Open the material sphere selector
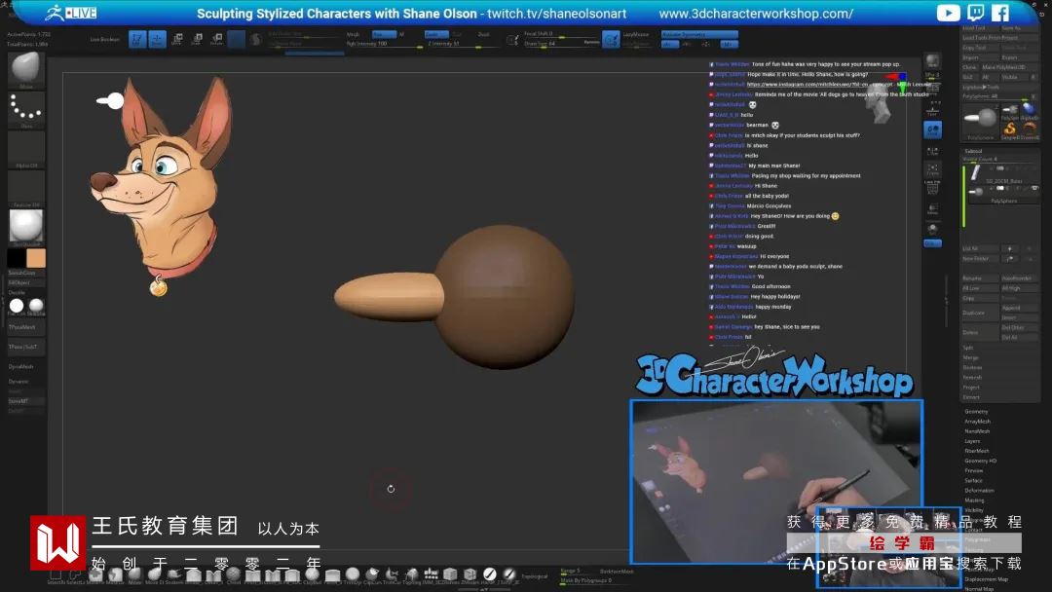1052x592 pixels. tap(25, 227)
